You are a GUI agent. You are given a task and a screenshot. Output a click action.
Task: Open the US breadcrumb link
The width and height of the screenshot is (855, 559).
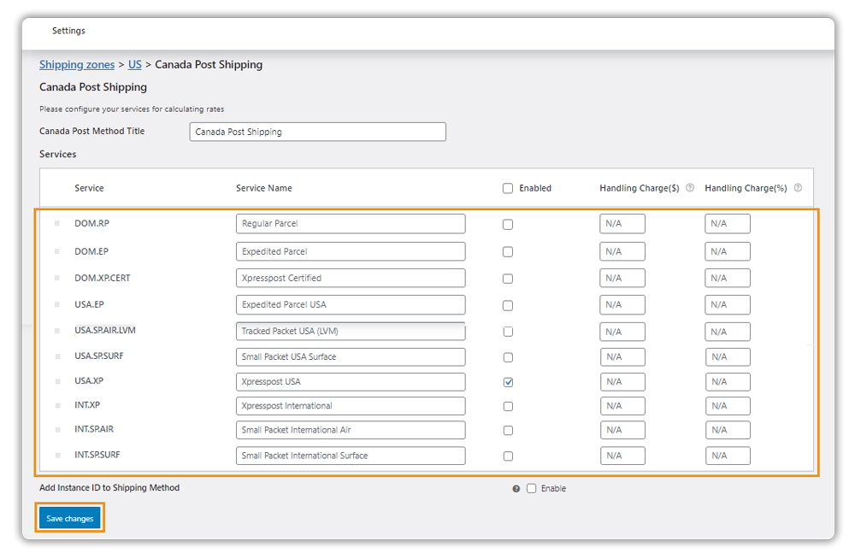(x=135, y=65)
